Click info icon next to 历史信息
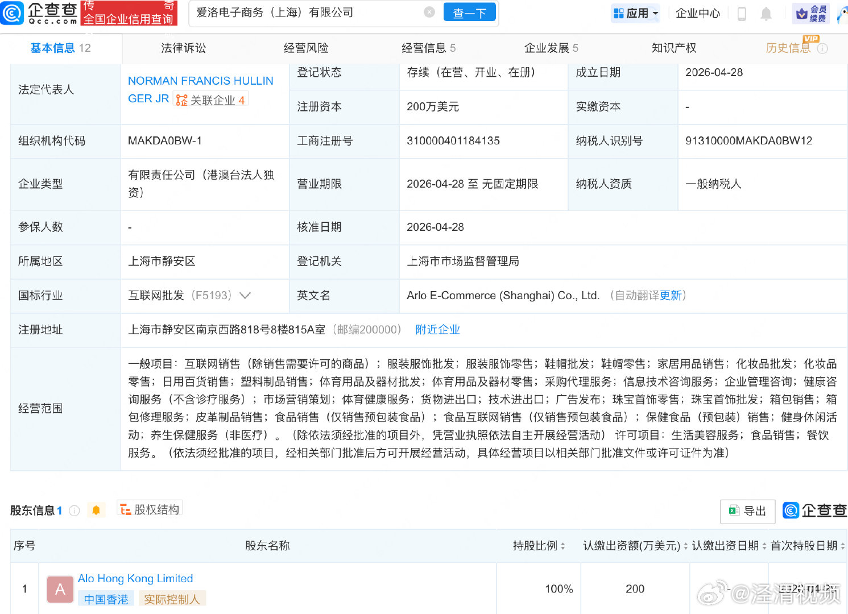Screen dimensions: 848x614 [x=822, y=49]
